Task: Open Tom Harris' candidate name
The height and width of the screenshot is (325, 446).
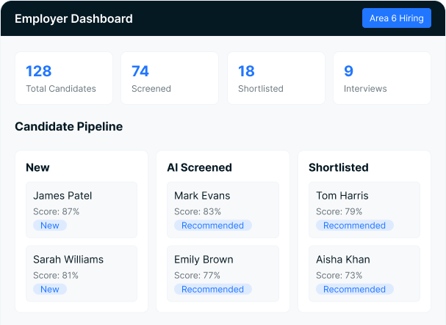Action: [342, 196]
